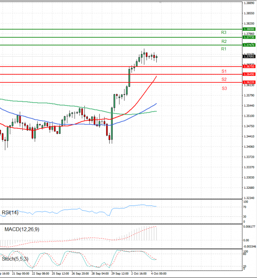
Task: Click the 1.38550 price axis value
Action: tap(249, 13)
